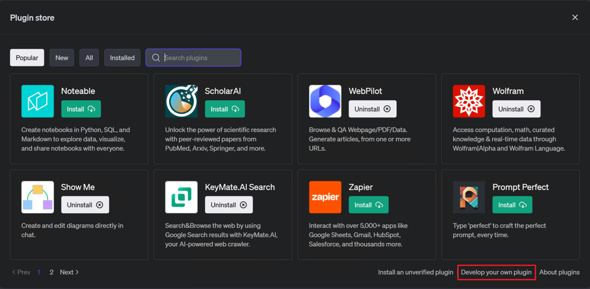Click the magnifier icon in search box
The height and width of the screenshot is (289, 590).
pyautogui.click(x=156, y=58)
